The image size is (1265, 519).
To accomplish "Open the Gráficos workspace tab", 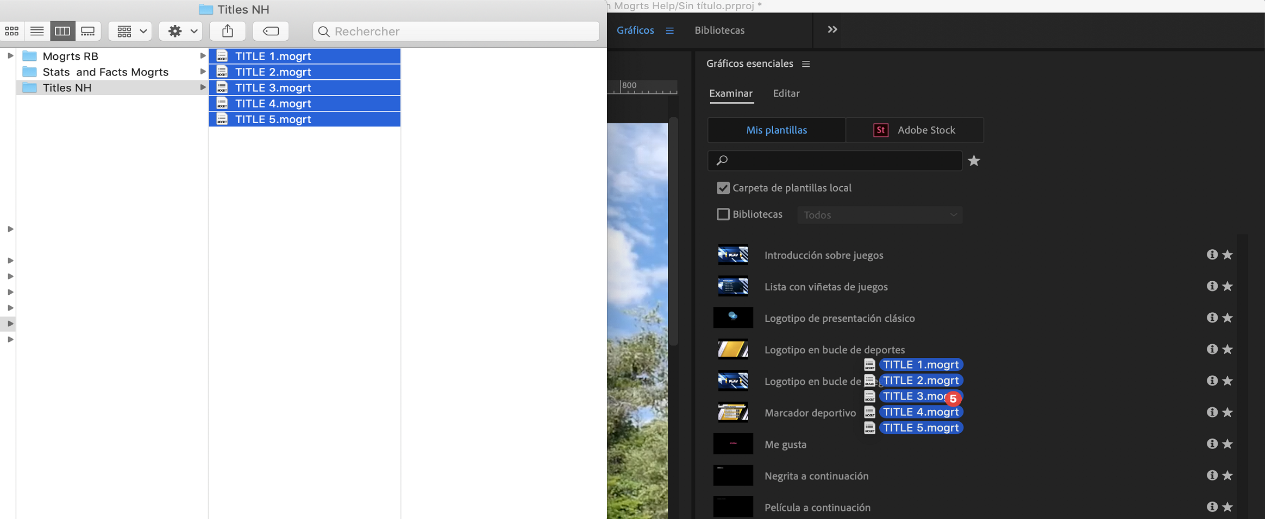I will point(635,30).
